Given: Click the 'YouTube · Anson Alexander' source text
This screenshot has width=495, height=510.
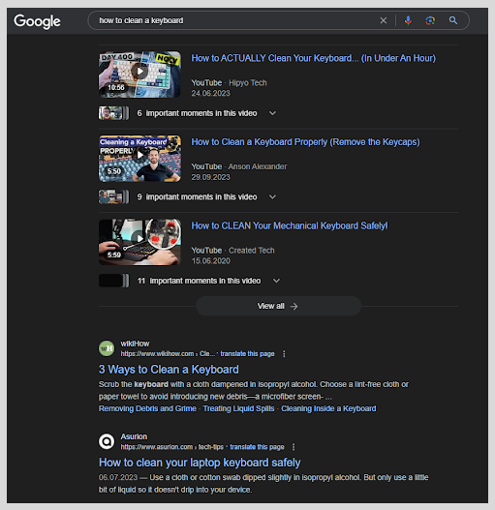Looking at the screenshot, I should (x=239, y=166).
